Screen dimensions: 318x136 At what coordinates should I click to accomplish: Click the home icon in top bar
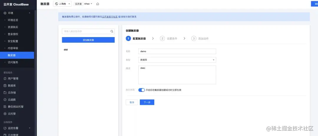pos(97,4)
